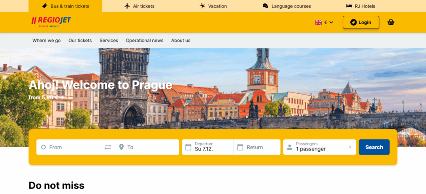The width and height of the screenshot is (426, 194).
Task: Follow the 'from 5,90 €' promo link
Action: [x=46, y=97]
